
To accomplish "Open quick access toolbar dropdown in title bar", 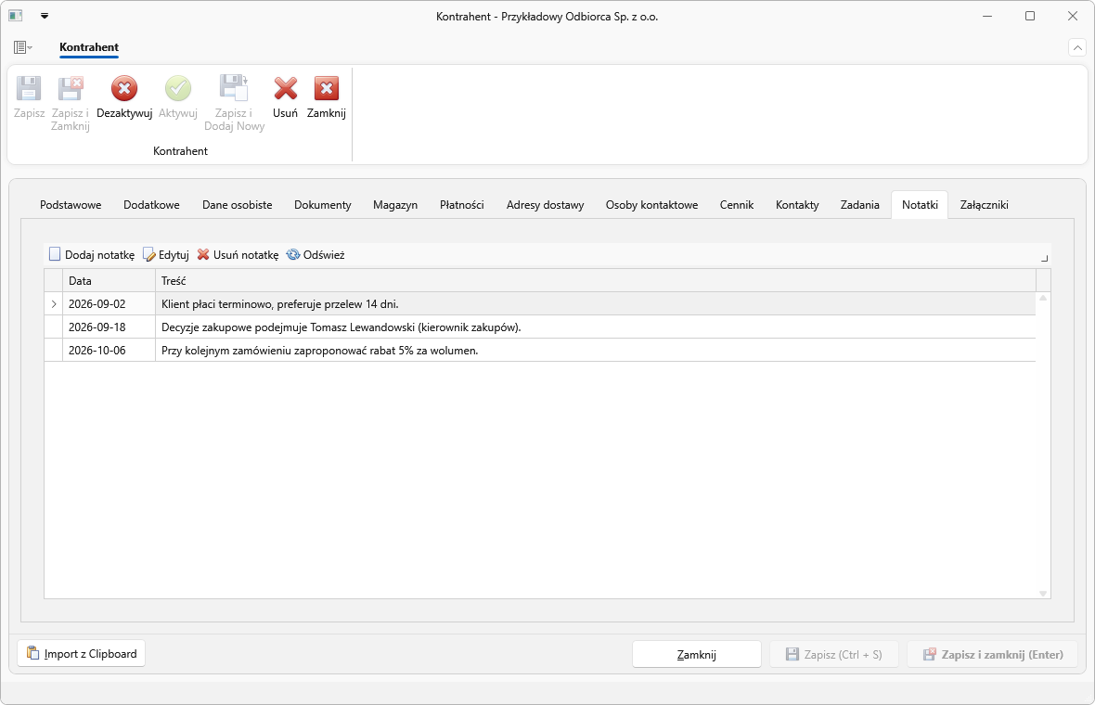I will click(45, 16).
